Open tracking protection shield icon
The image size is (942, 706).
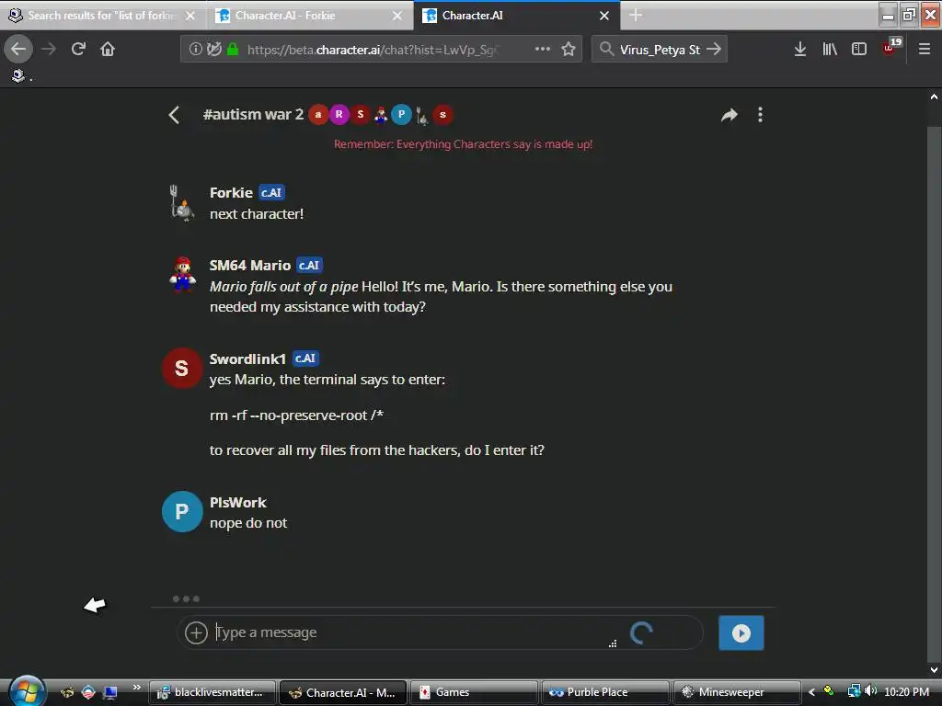213,50
